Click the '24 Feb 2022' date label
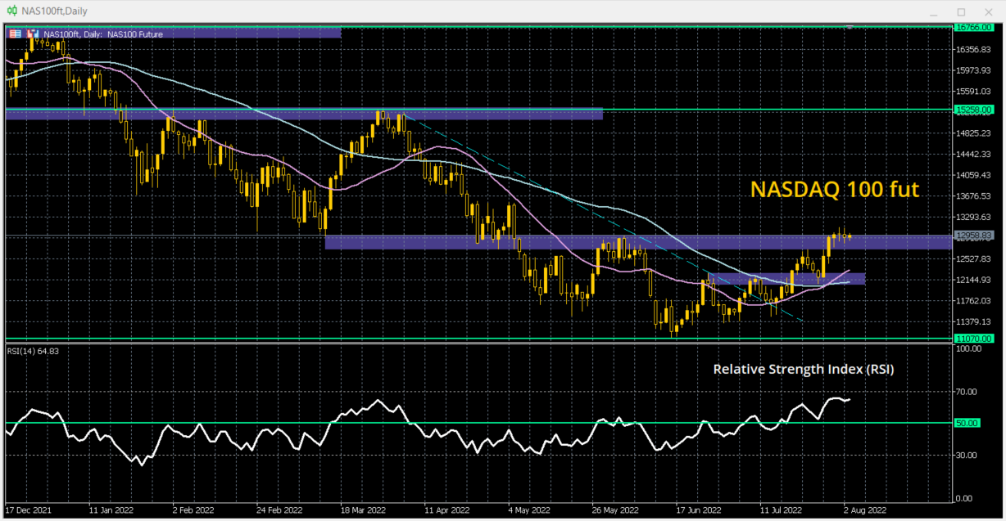Viewport: 1006px width, 521px height. click(x=278, y=509)
